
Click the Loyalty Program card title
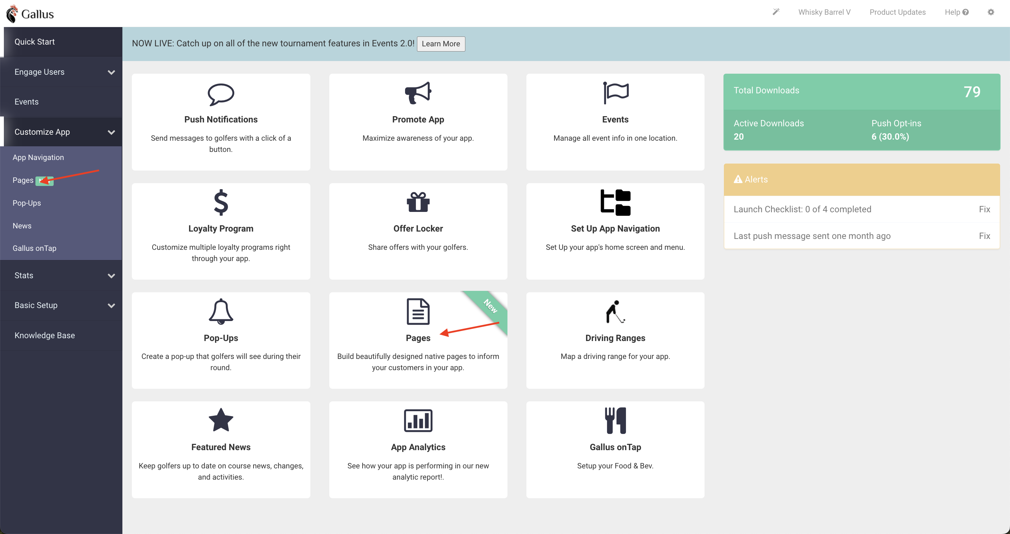point(221,228)
